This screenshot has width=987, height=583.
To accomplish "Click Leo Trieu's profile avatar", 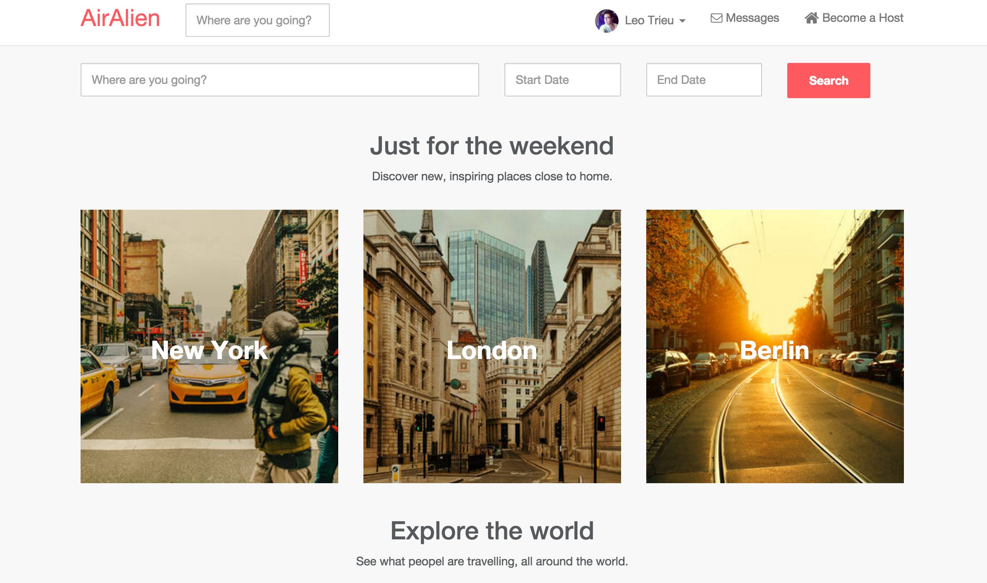I will (x=606, y=21).
